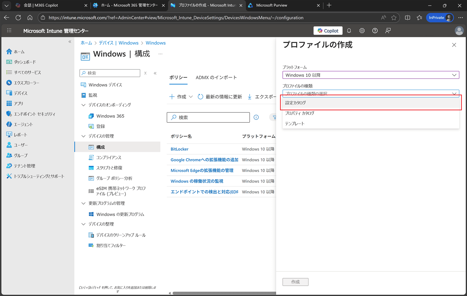Viewport: 467px width, 296px height.
Task: Click the policy search field
Action: (208, 117)
